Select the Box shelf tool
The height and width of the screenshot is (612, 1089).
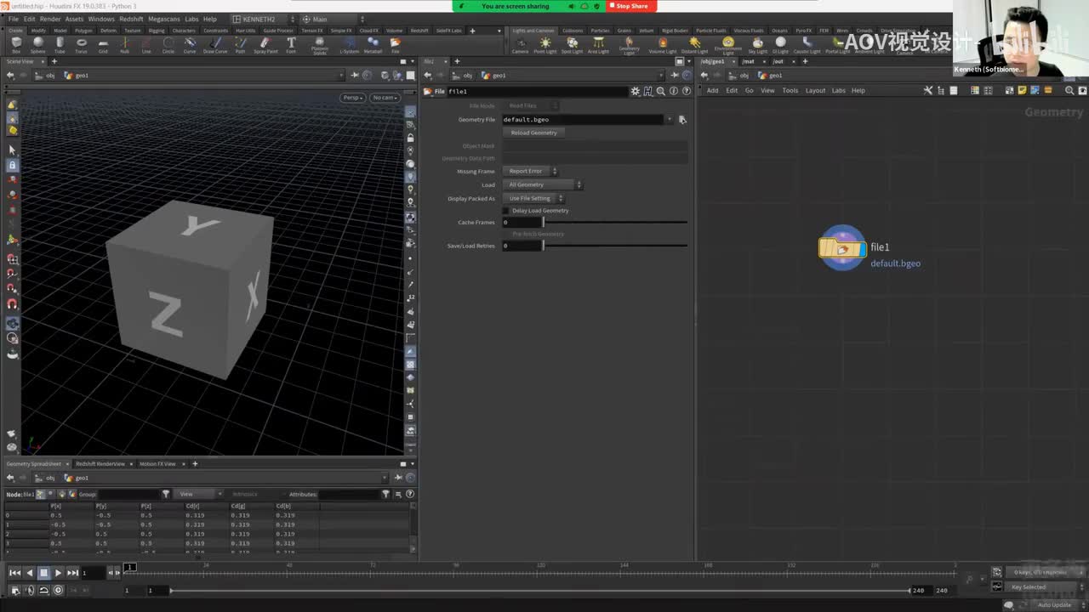coord(16,45)
